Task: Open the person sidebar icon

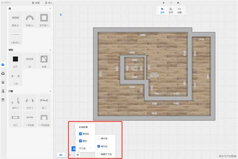Action: coord(3,91)
